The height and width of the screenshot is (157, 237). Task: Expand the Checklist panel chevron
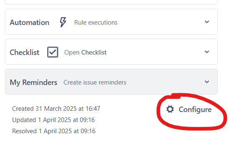click(x=207, y=52)
